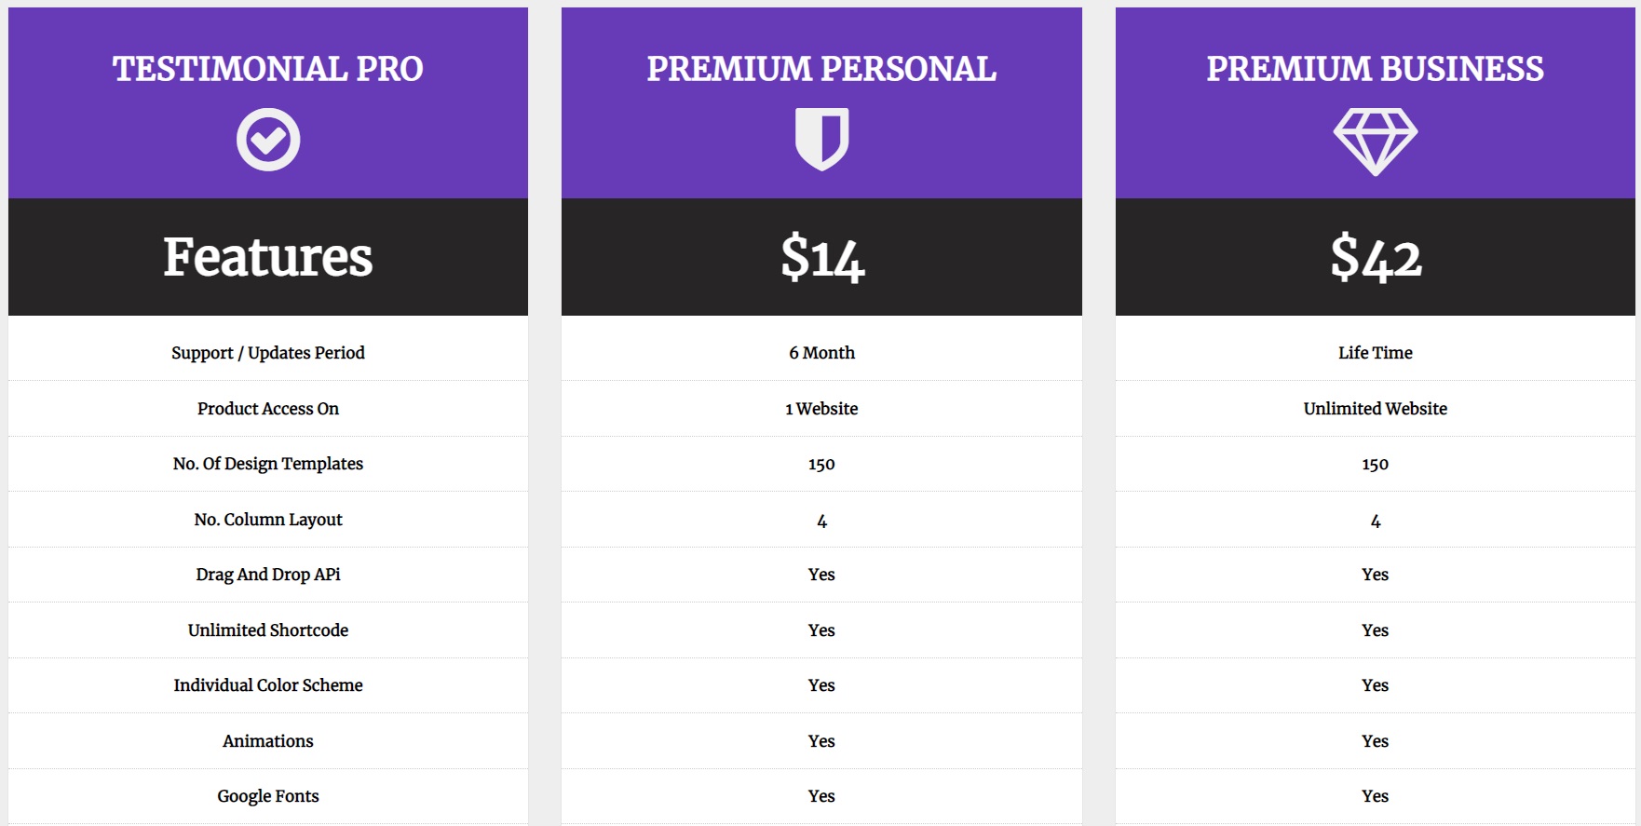The height and width of the screenshot is (826, 1641).
Task: Click the Support / Updates Period row label
Action: [268, 353]
